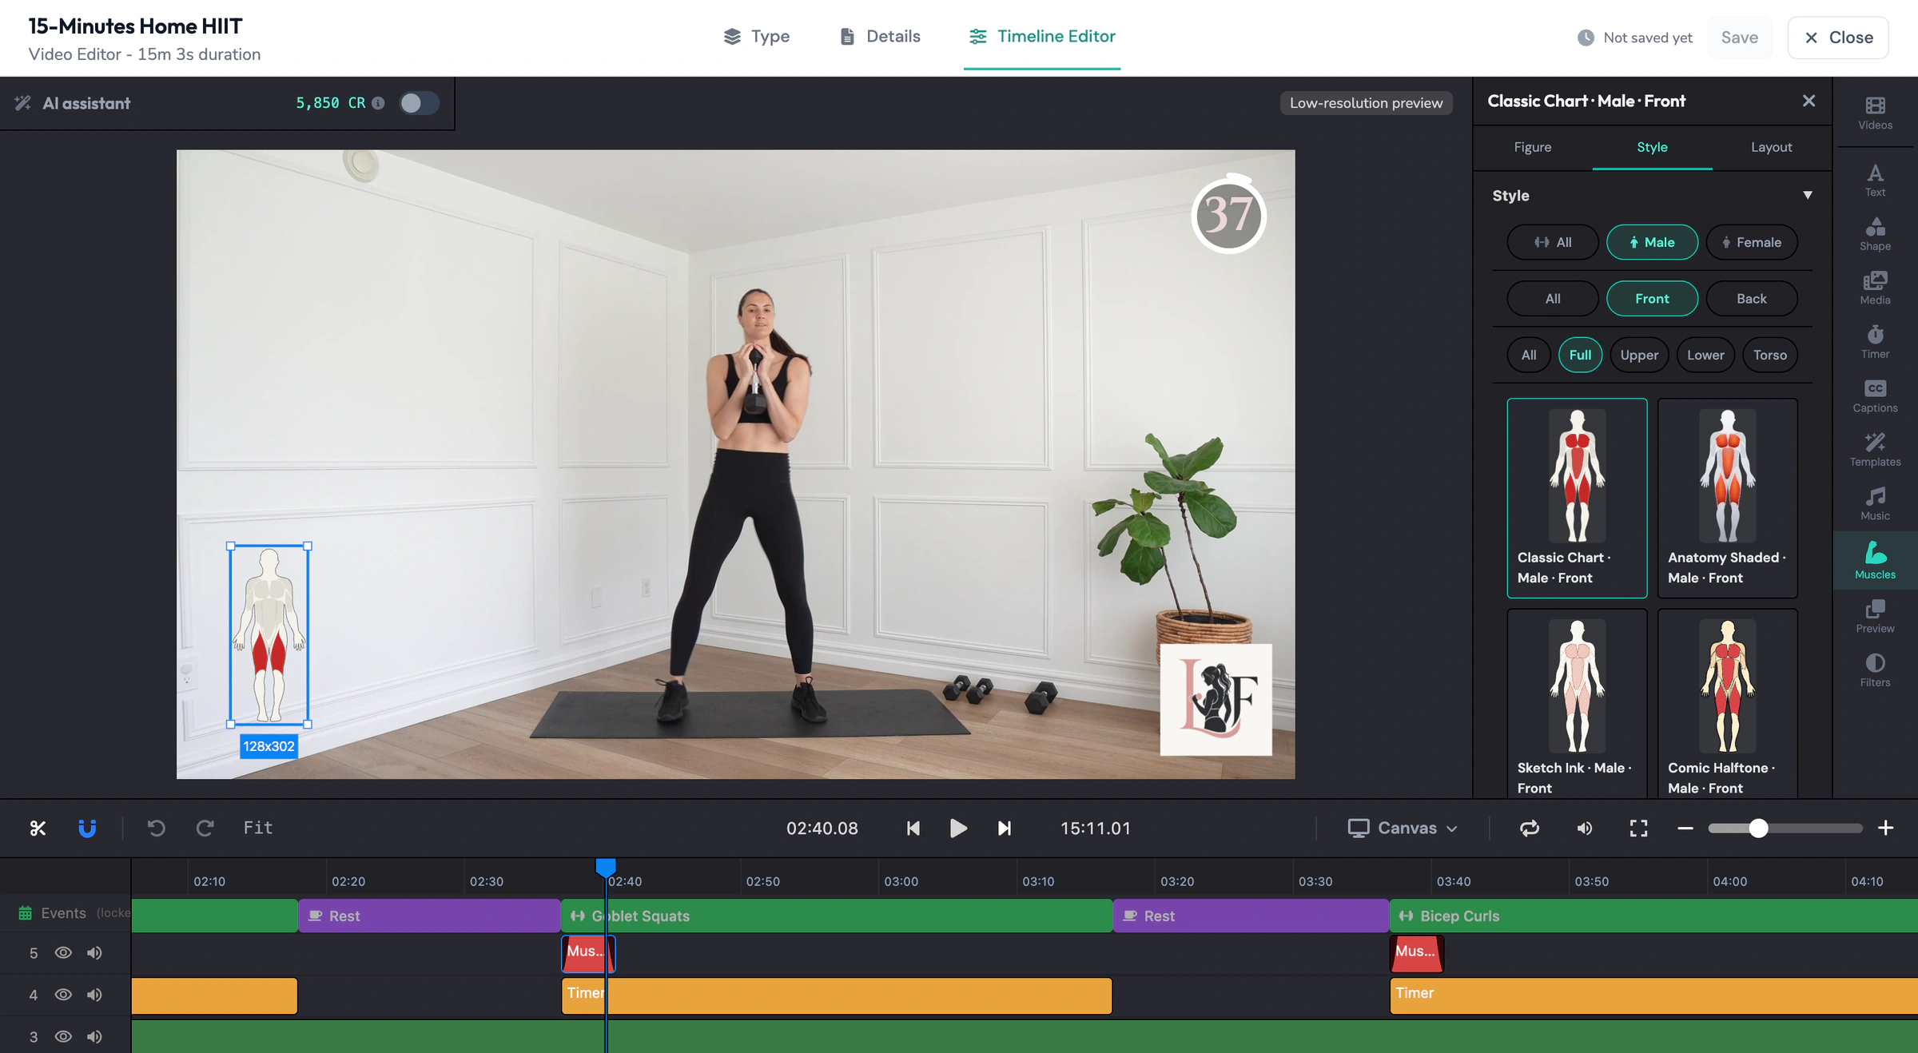Choose Comic Halftone Male Front style

[1727, 703]
